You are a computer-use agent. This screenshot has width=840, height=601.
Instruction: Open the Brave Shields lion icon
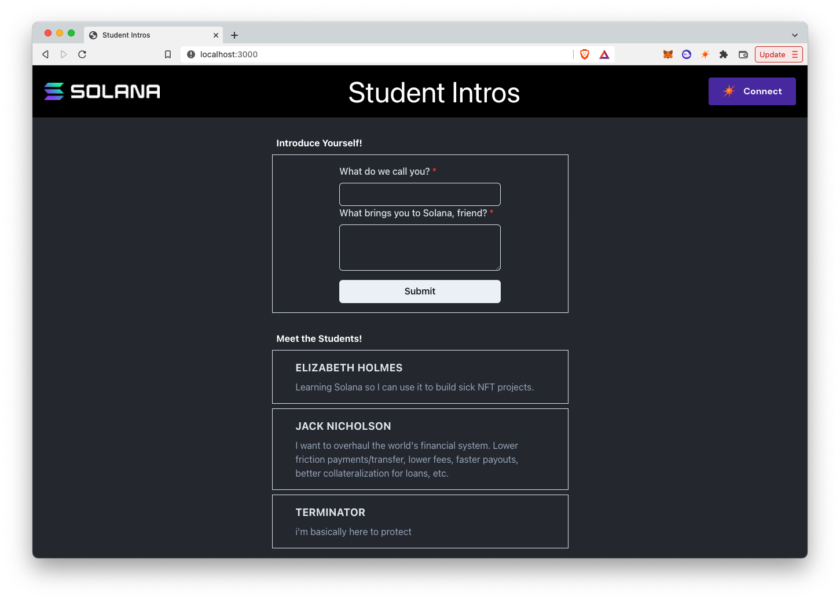pyautogui.click(x=585, y=54)
